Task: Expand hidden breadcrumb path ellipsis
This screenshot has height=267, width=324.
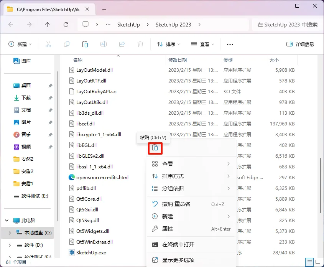Action: (x=108, y=25)
